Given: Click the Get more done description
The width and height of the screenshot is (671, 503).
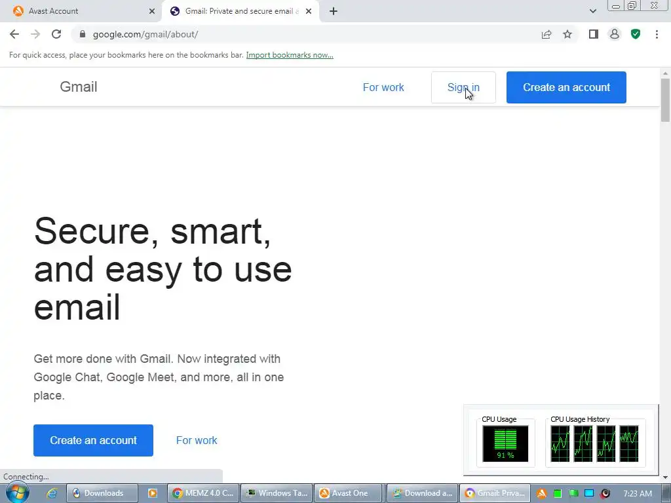Looking at the screenshot, I should click(x=159, y=377).
